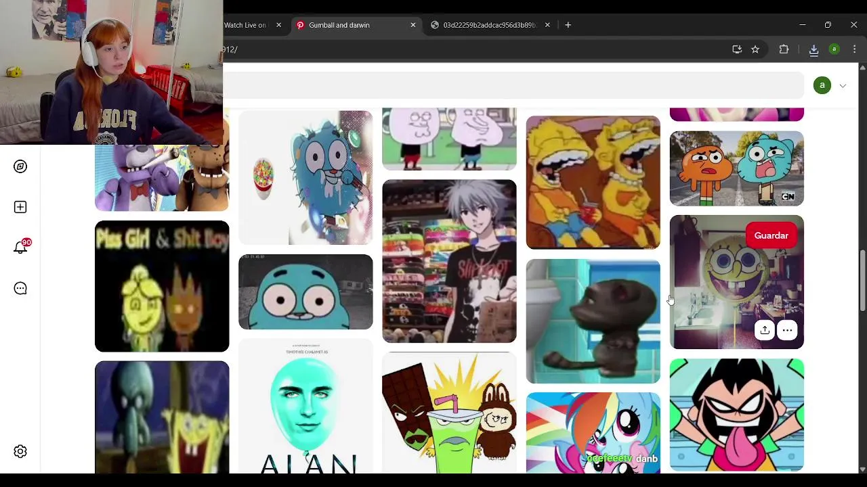The width and height of the screenshot is (867, 487).
Task: Switch to the 03d22259b2addcac tab
Action: (490, 25)
